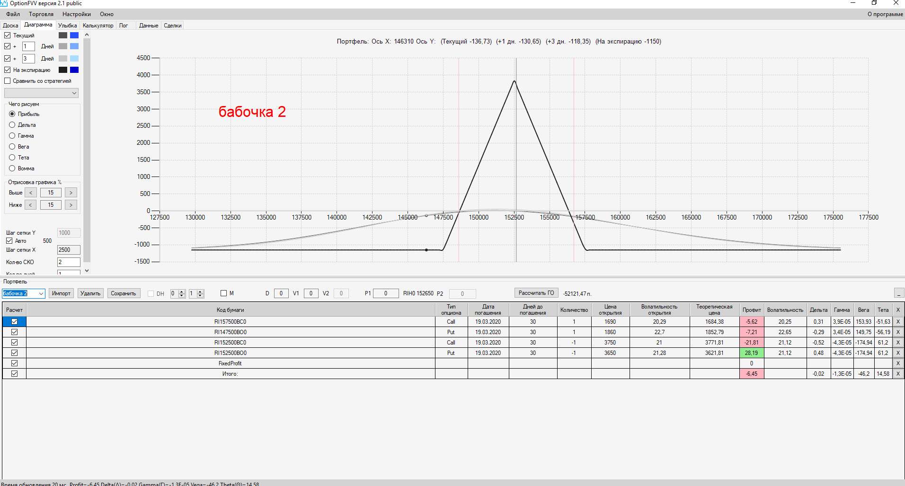
Task: Select the Гамма radio button
Action: coord(12,136)
